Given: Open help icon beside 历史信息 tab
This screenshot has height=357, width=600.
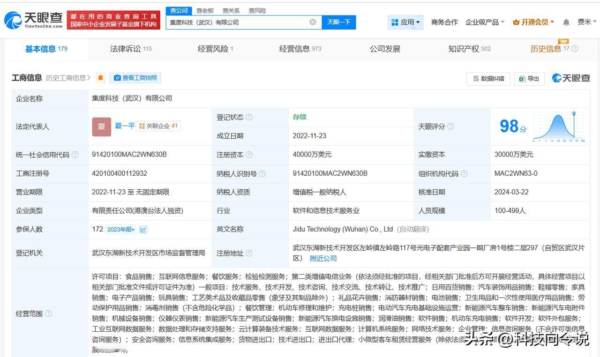Looking at the screenshot, I should pos(575,49).
